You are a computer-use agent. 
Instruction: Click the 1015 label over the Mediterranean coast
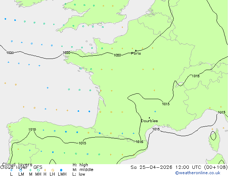tap(156, 129)
